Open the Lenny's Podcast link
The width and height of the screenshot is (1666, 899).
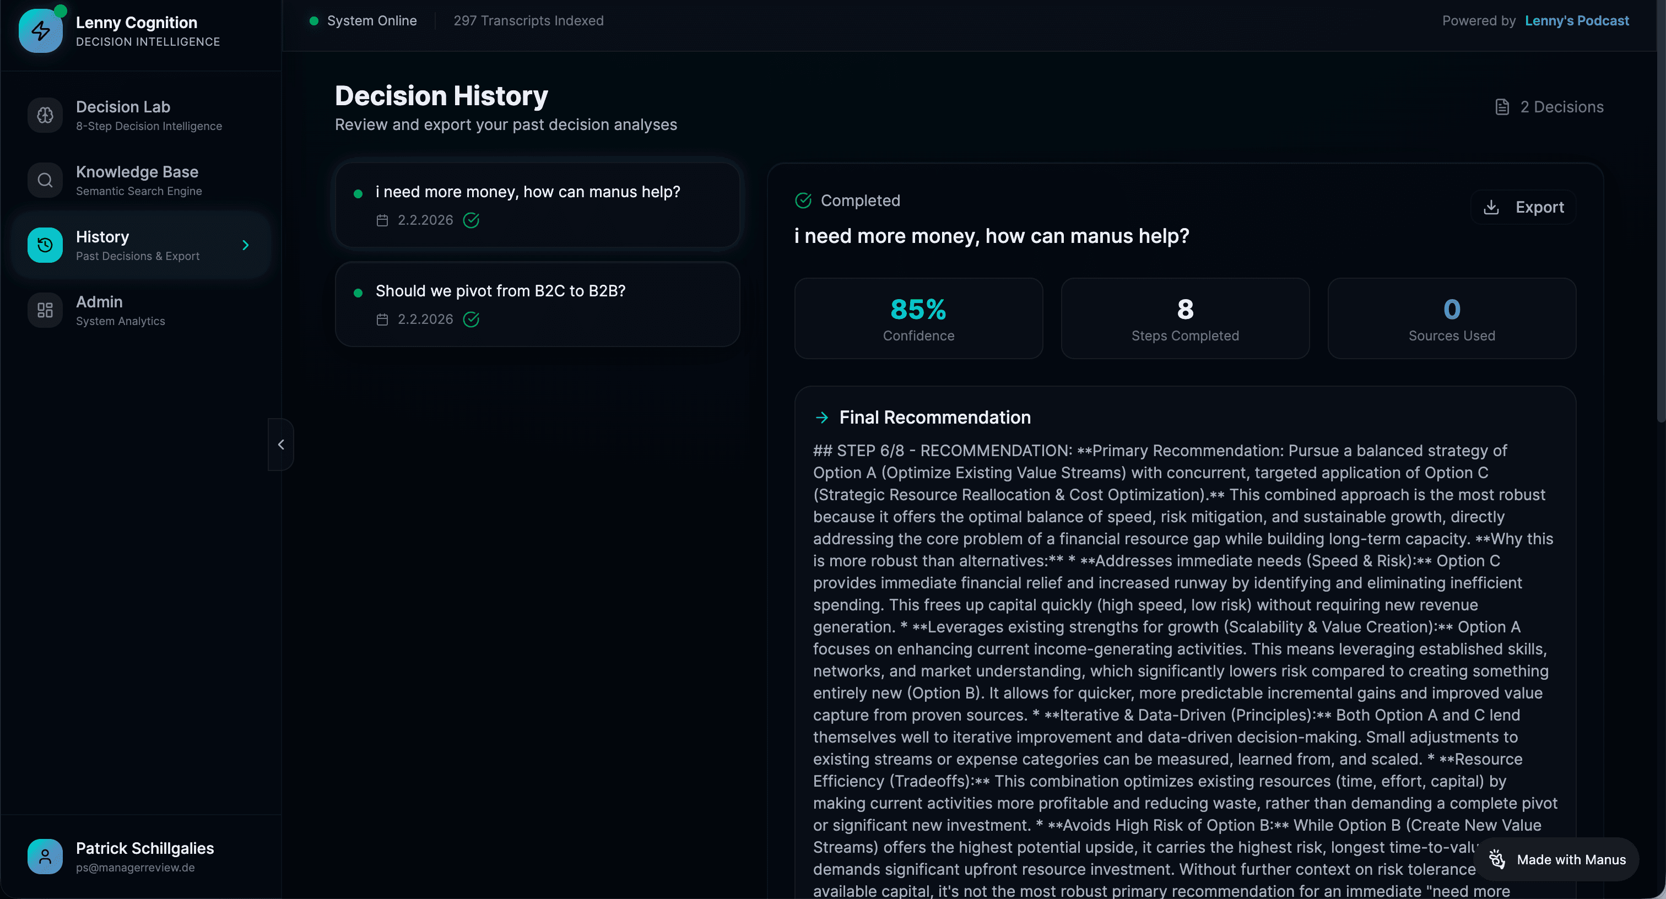[1576, 21]
